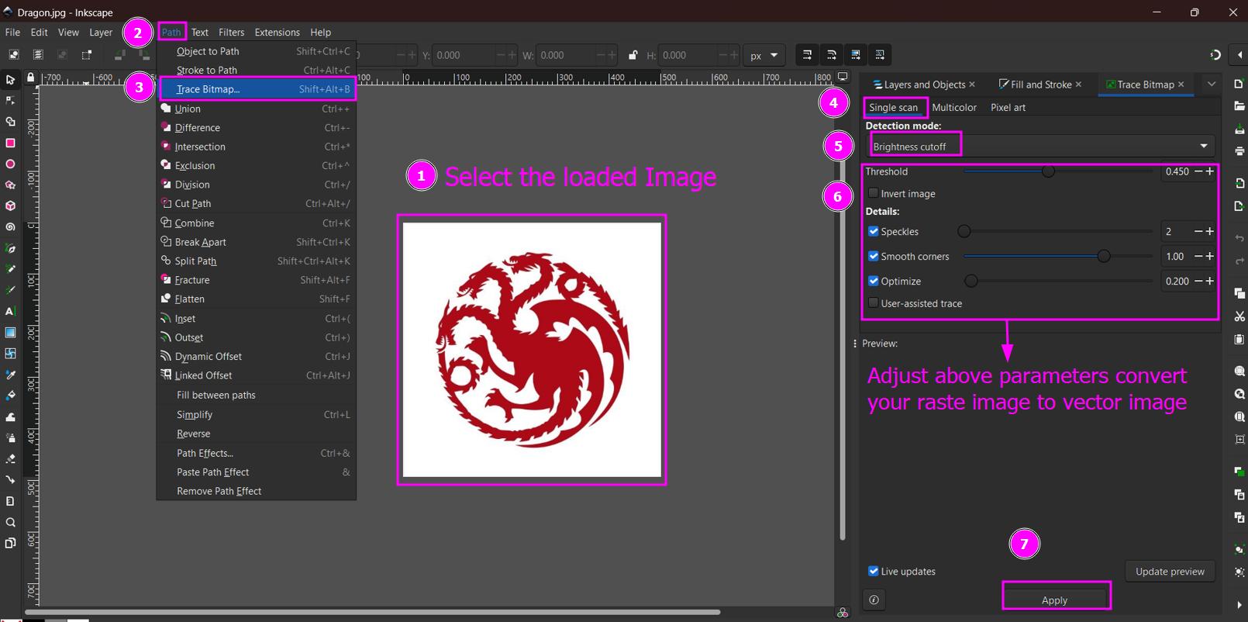The height and width of the screenshot is (622, 1248).
Task: Choose Union from Path menu
Action: (257, 109)
